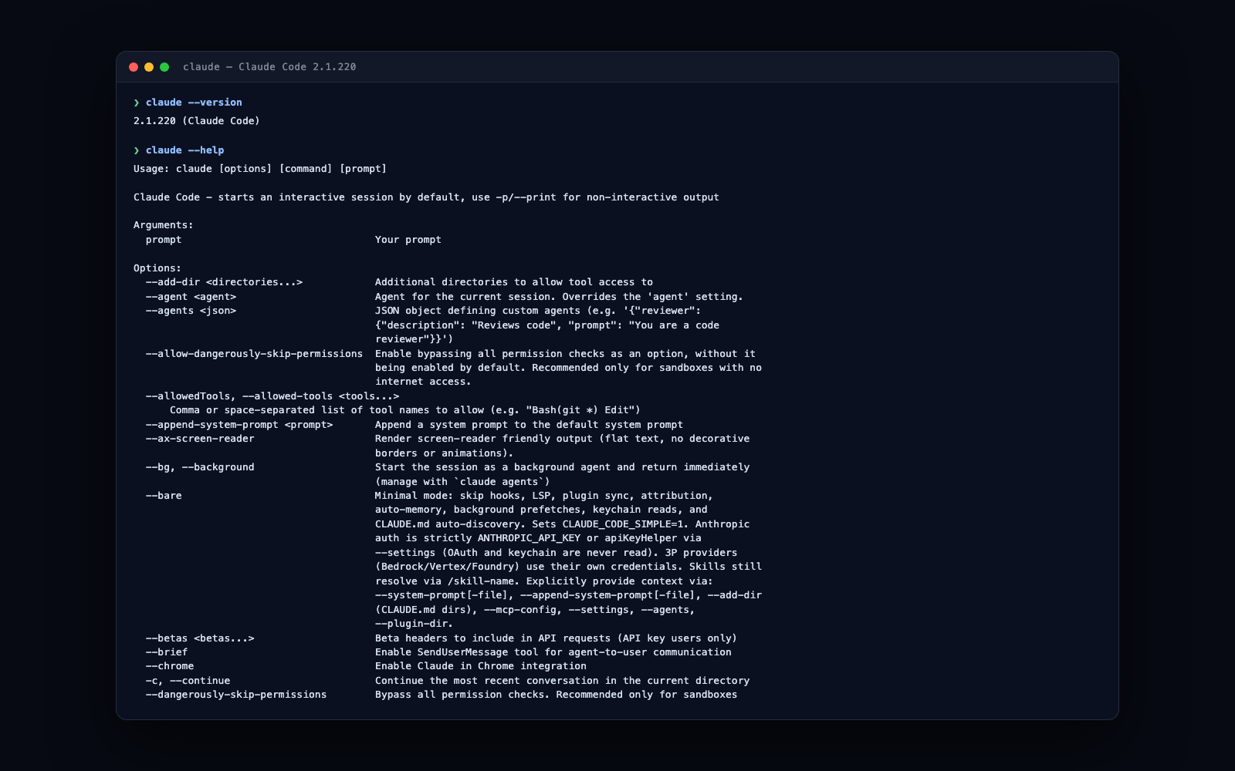The width and height of the screenshot is (1235, 771).
Task: Click the '--chrome' option
Action: coord(170,666)
